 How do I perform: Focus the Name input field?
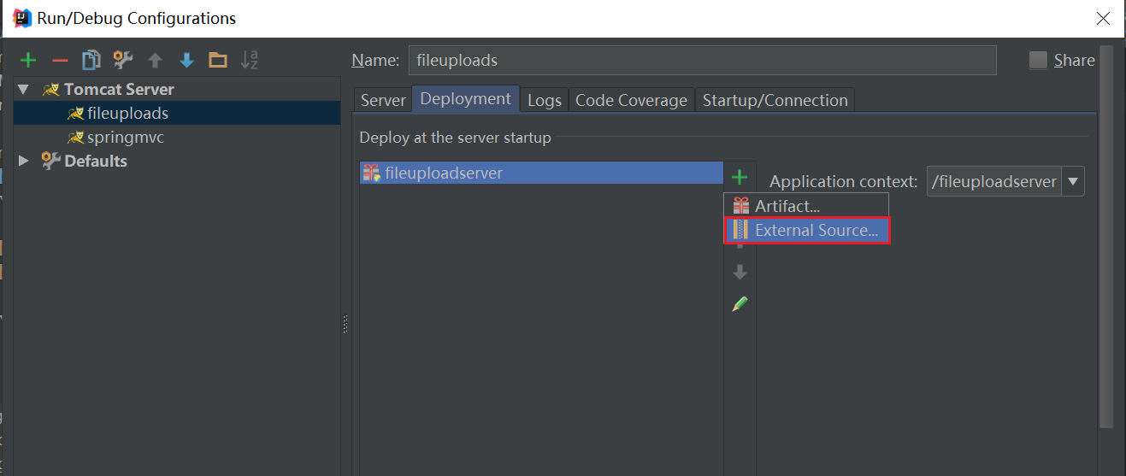[x=702, y=60]
